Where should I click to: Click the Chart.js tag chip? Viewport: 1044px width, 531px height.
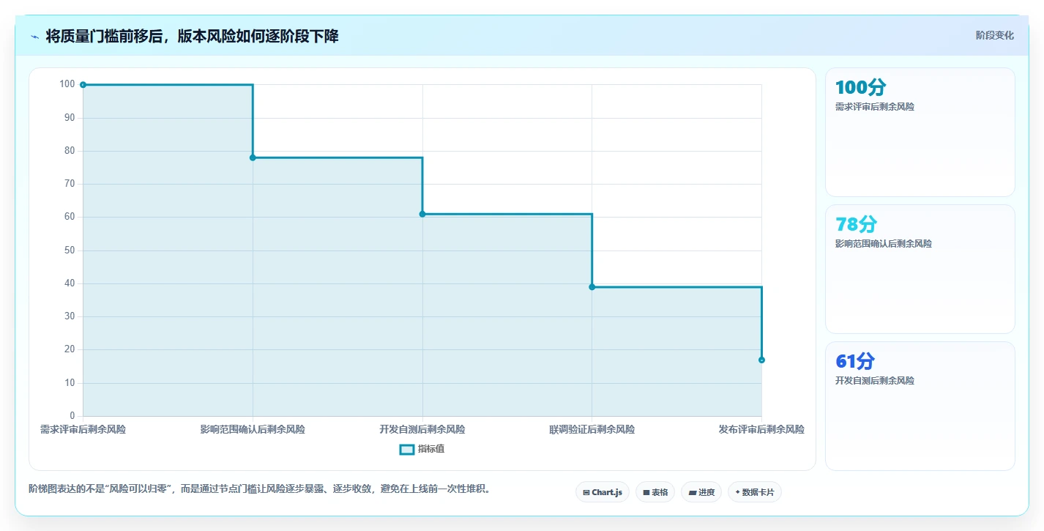(x=603, y=492)
